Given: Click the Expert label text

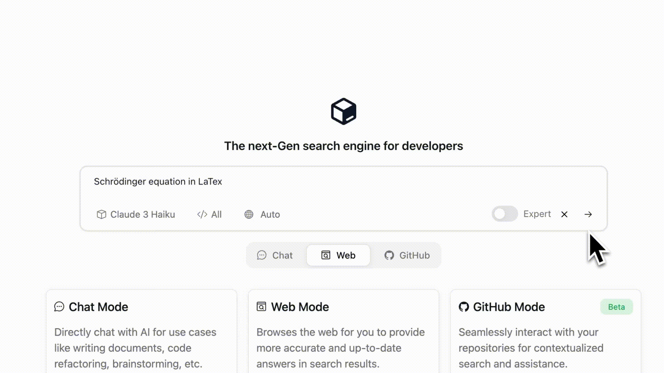Looking at the screenshot, I should pos(537,214).
